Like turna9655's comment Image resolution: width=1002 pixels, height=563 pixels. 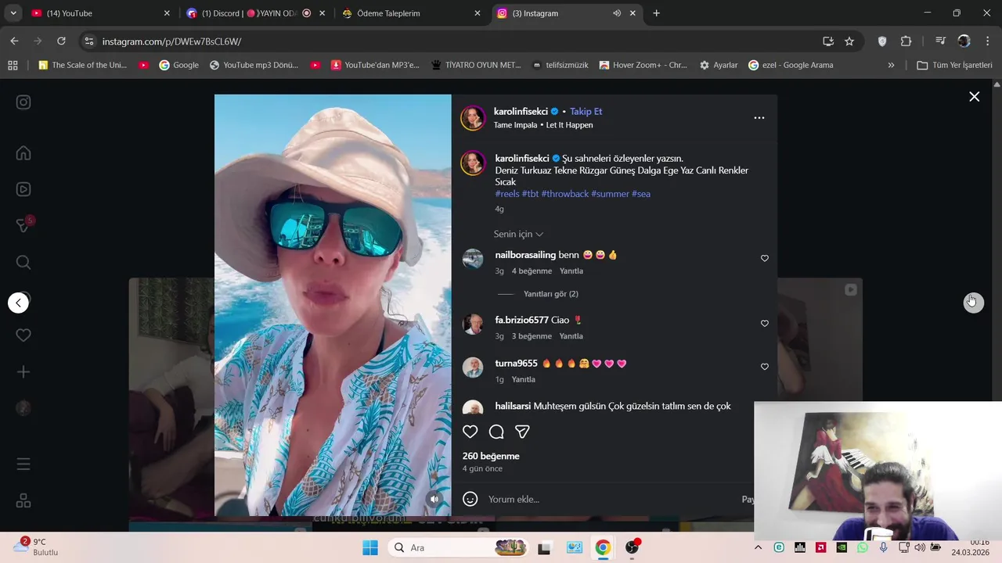[765, 367]
